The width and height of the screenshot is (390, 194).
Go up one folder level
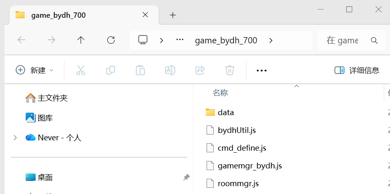coord(81,40)
